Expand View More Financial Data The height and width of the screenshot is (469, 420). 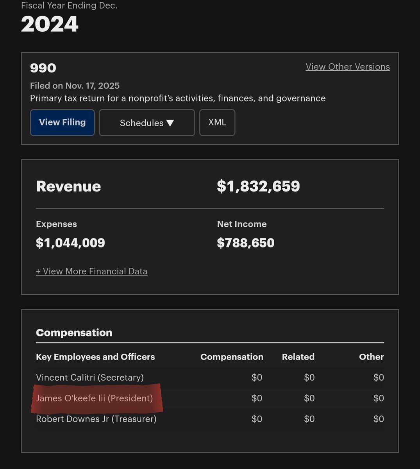pos(91,271)
